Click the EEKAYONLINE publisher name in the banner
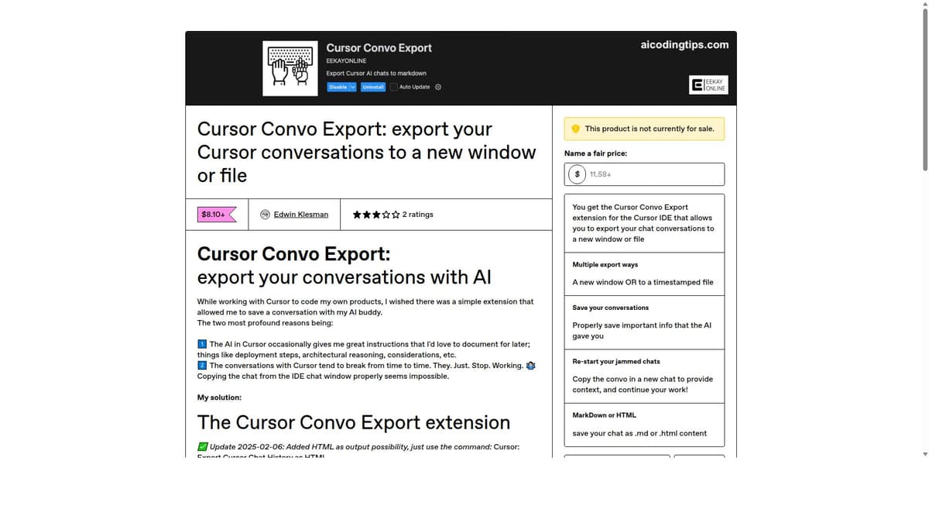 [x=346, y=61]
